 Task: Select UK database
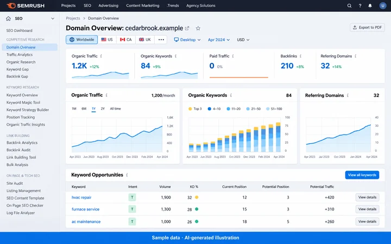click(145, 40)
